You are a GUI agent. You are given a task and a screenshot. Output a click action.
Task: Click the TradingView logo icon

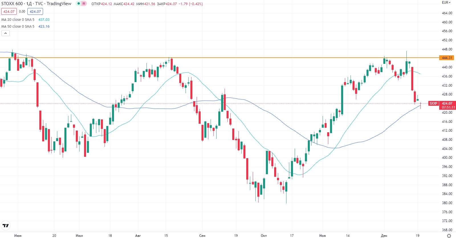pos(5,225)
